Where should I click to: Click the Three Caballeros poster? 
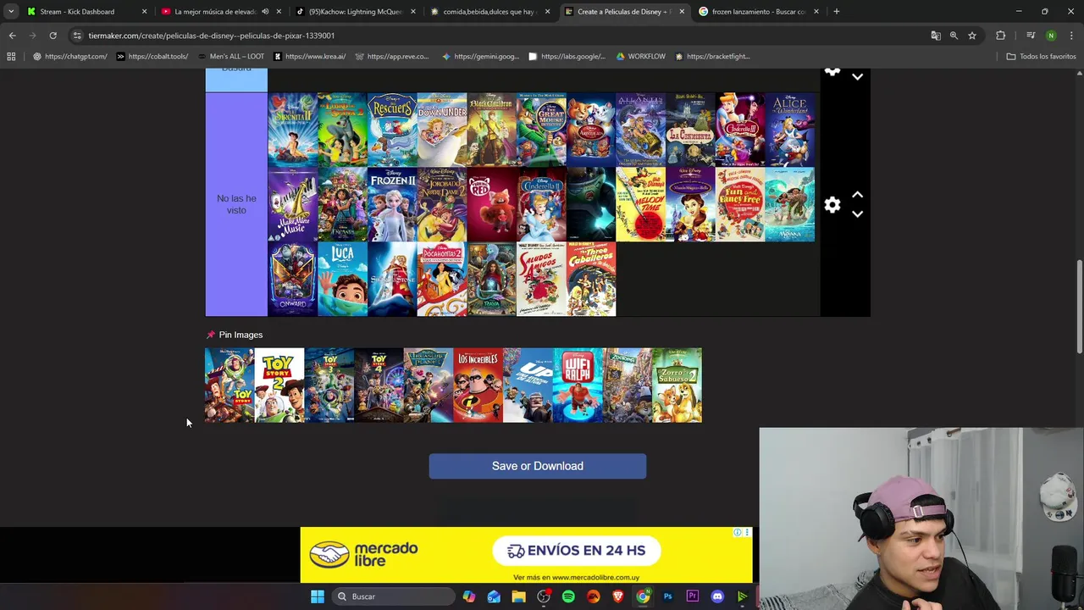coord(591,280)
